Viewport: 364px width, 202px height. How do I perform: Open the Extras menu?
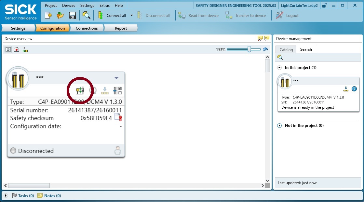(104, 5)
